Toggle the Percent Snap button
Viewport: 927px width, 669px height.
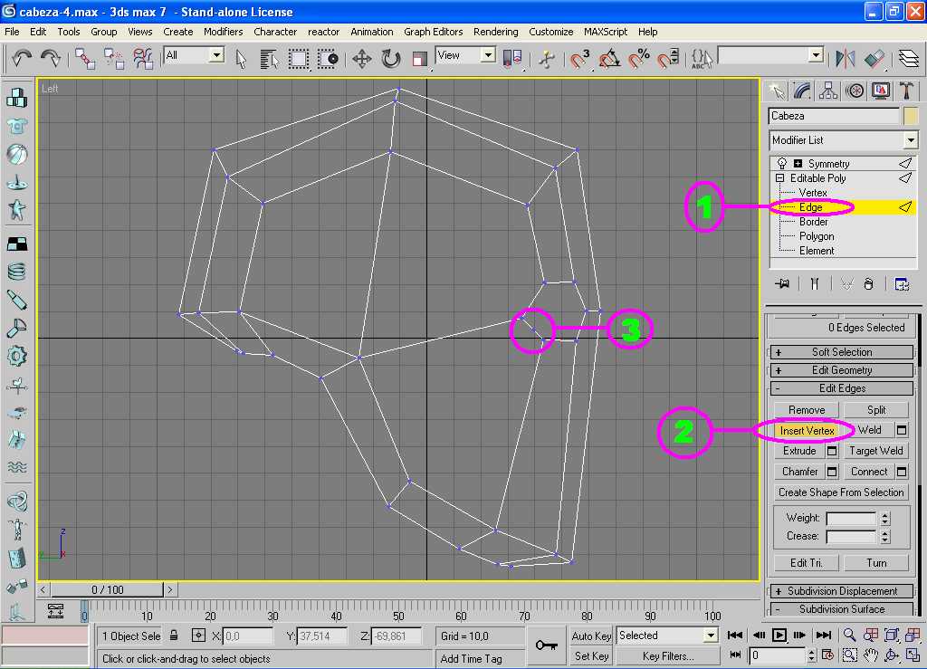(639, 59)
